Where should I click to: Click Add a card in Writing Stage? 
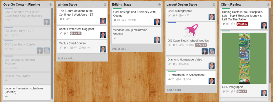(x=66, y=58)
